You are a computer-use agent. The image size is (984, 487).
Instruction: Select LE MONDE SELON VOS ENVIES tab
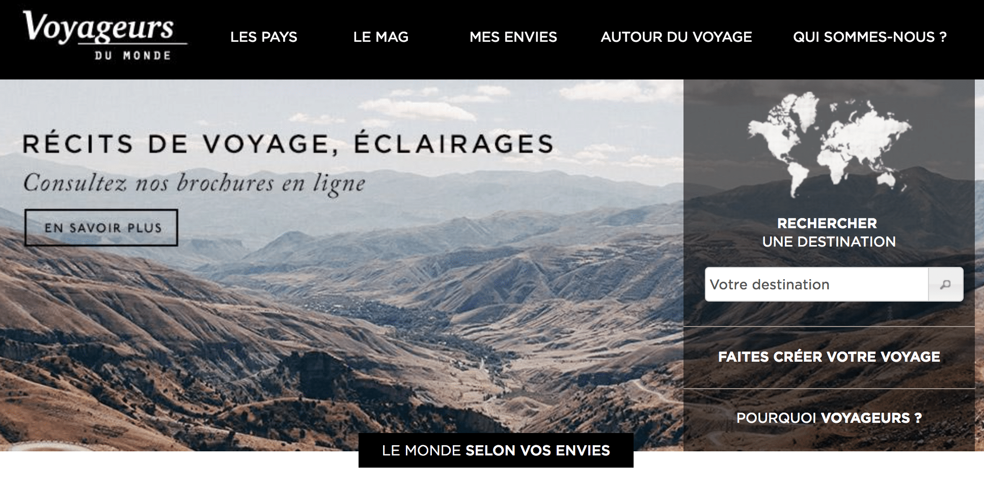point(496,450)
